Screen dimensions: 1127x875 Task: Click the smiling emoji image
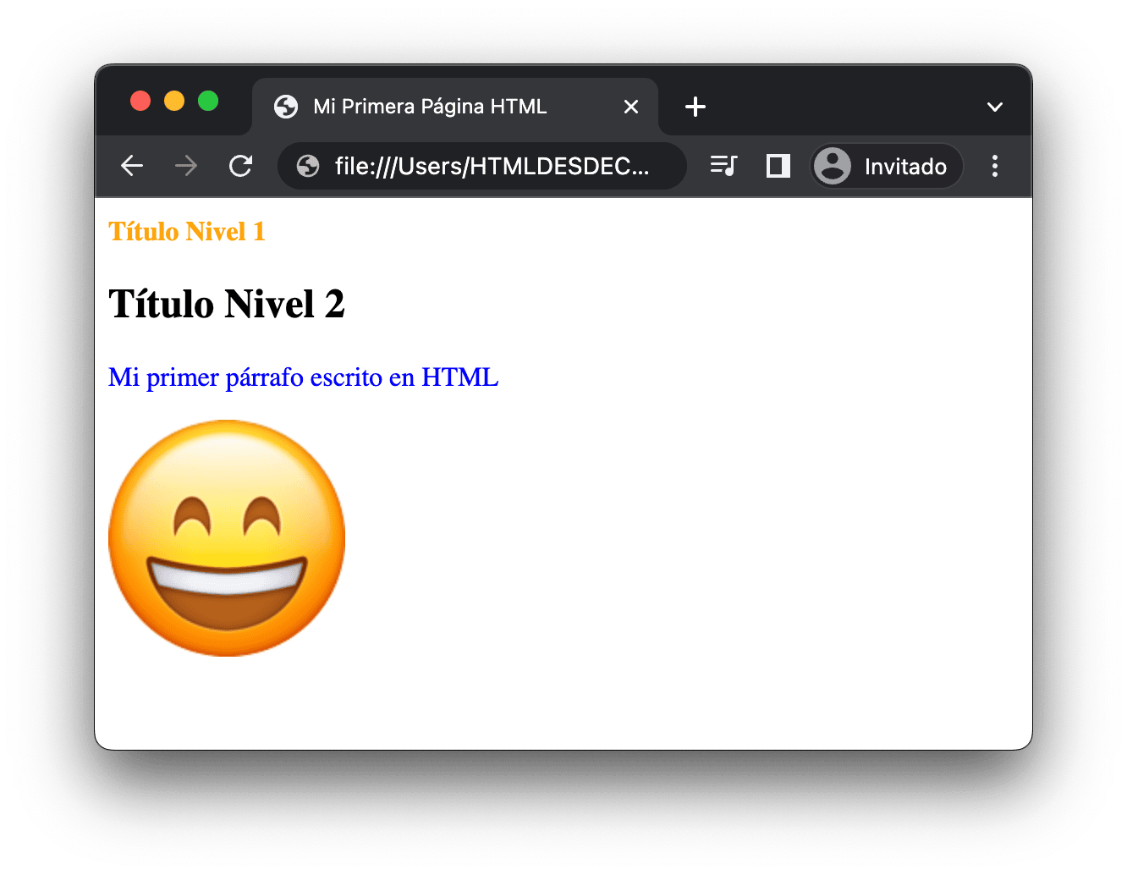(x=227, y=538)
